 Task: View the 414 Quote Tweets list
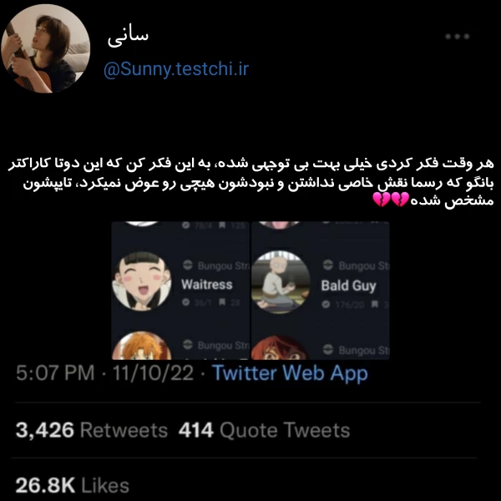pos(264,430)
